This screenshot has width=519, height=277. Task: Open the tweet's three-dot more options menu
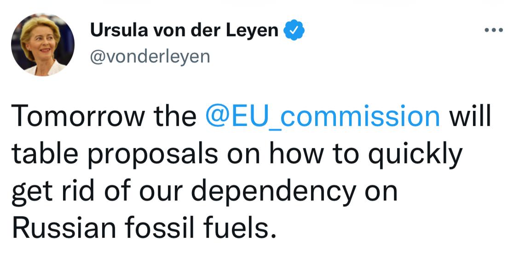(494, 31)
